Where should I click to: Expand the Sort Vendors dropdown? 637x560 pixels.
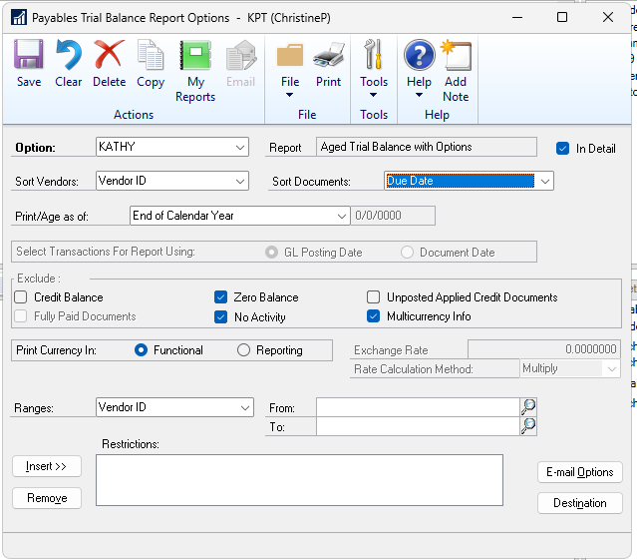pos(240,182)
